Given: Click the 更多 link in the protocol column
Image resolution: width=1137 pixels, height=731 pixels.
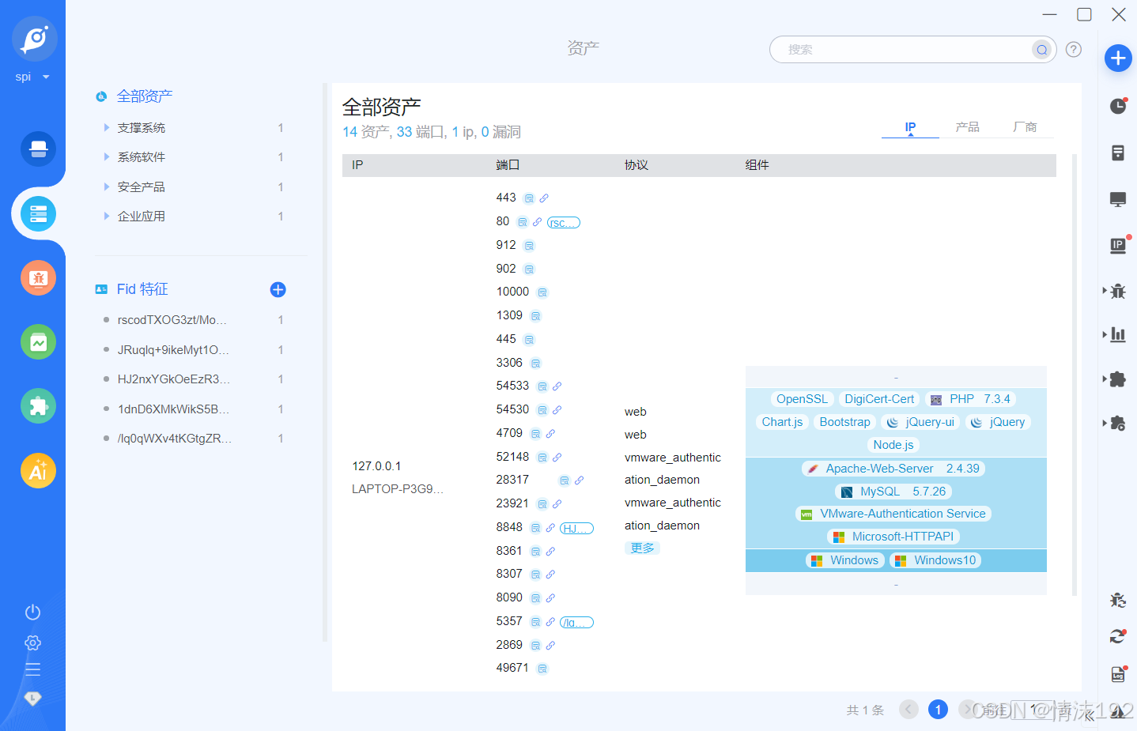Looking at the screenshot, I should click(x=642, y=547).
